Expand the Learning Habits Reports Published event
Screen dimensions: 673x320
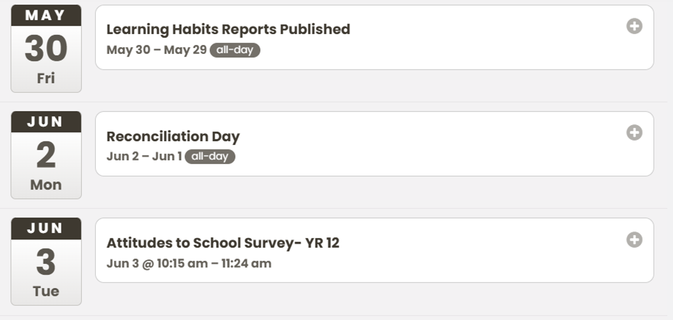634,26
